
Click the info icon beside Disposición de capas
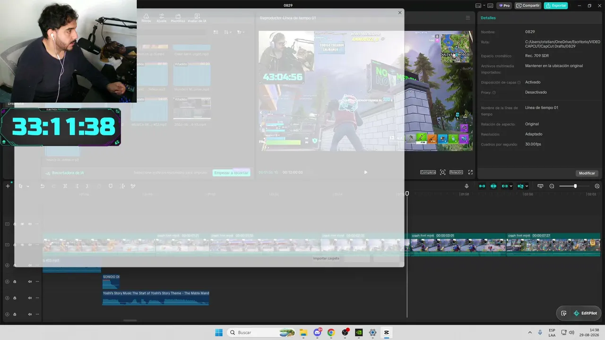[x=519, y=83]
